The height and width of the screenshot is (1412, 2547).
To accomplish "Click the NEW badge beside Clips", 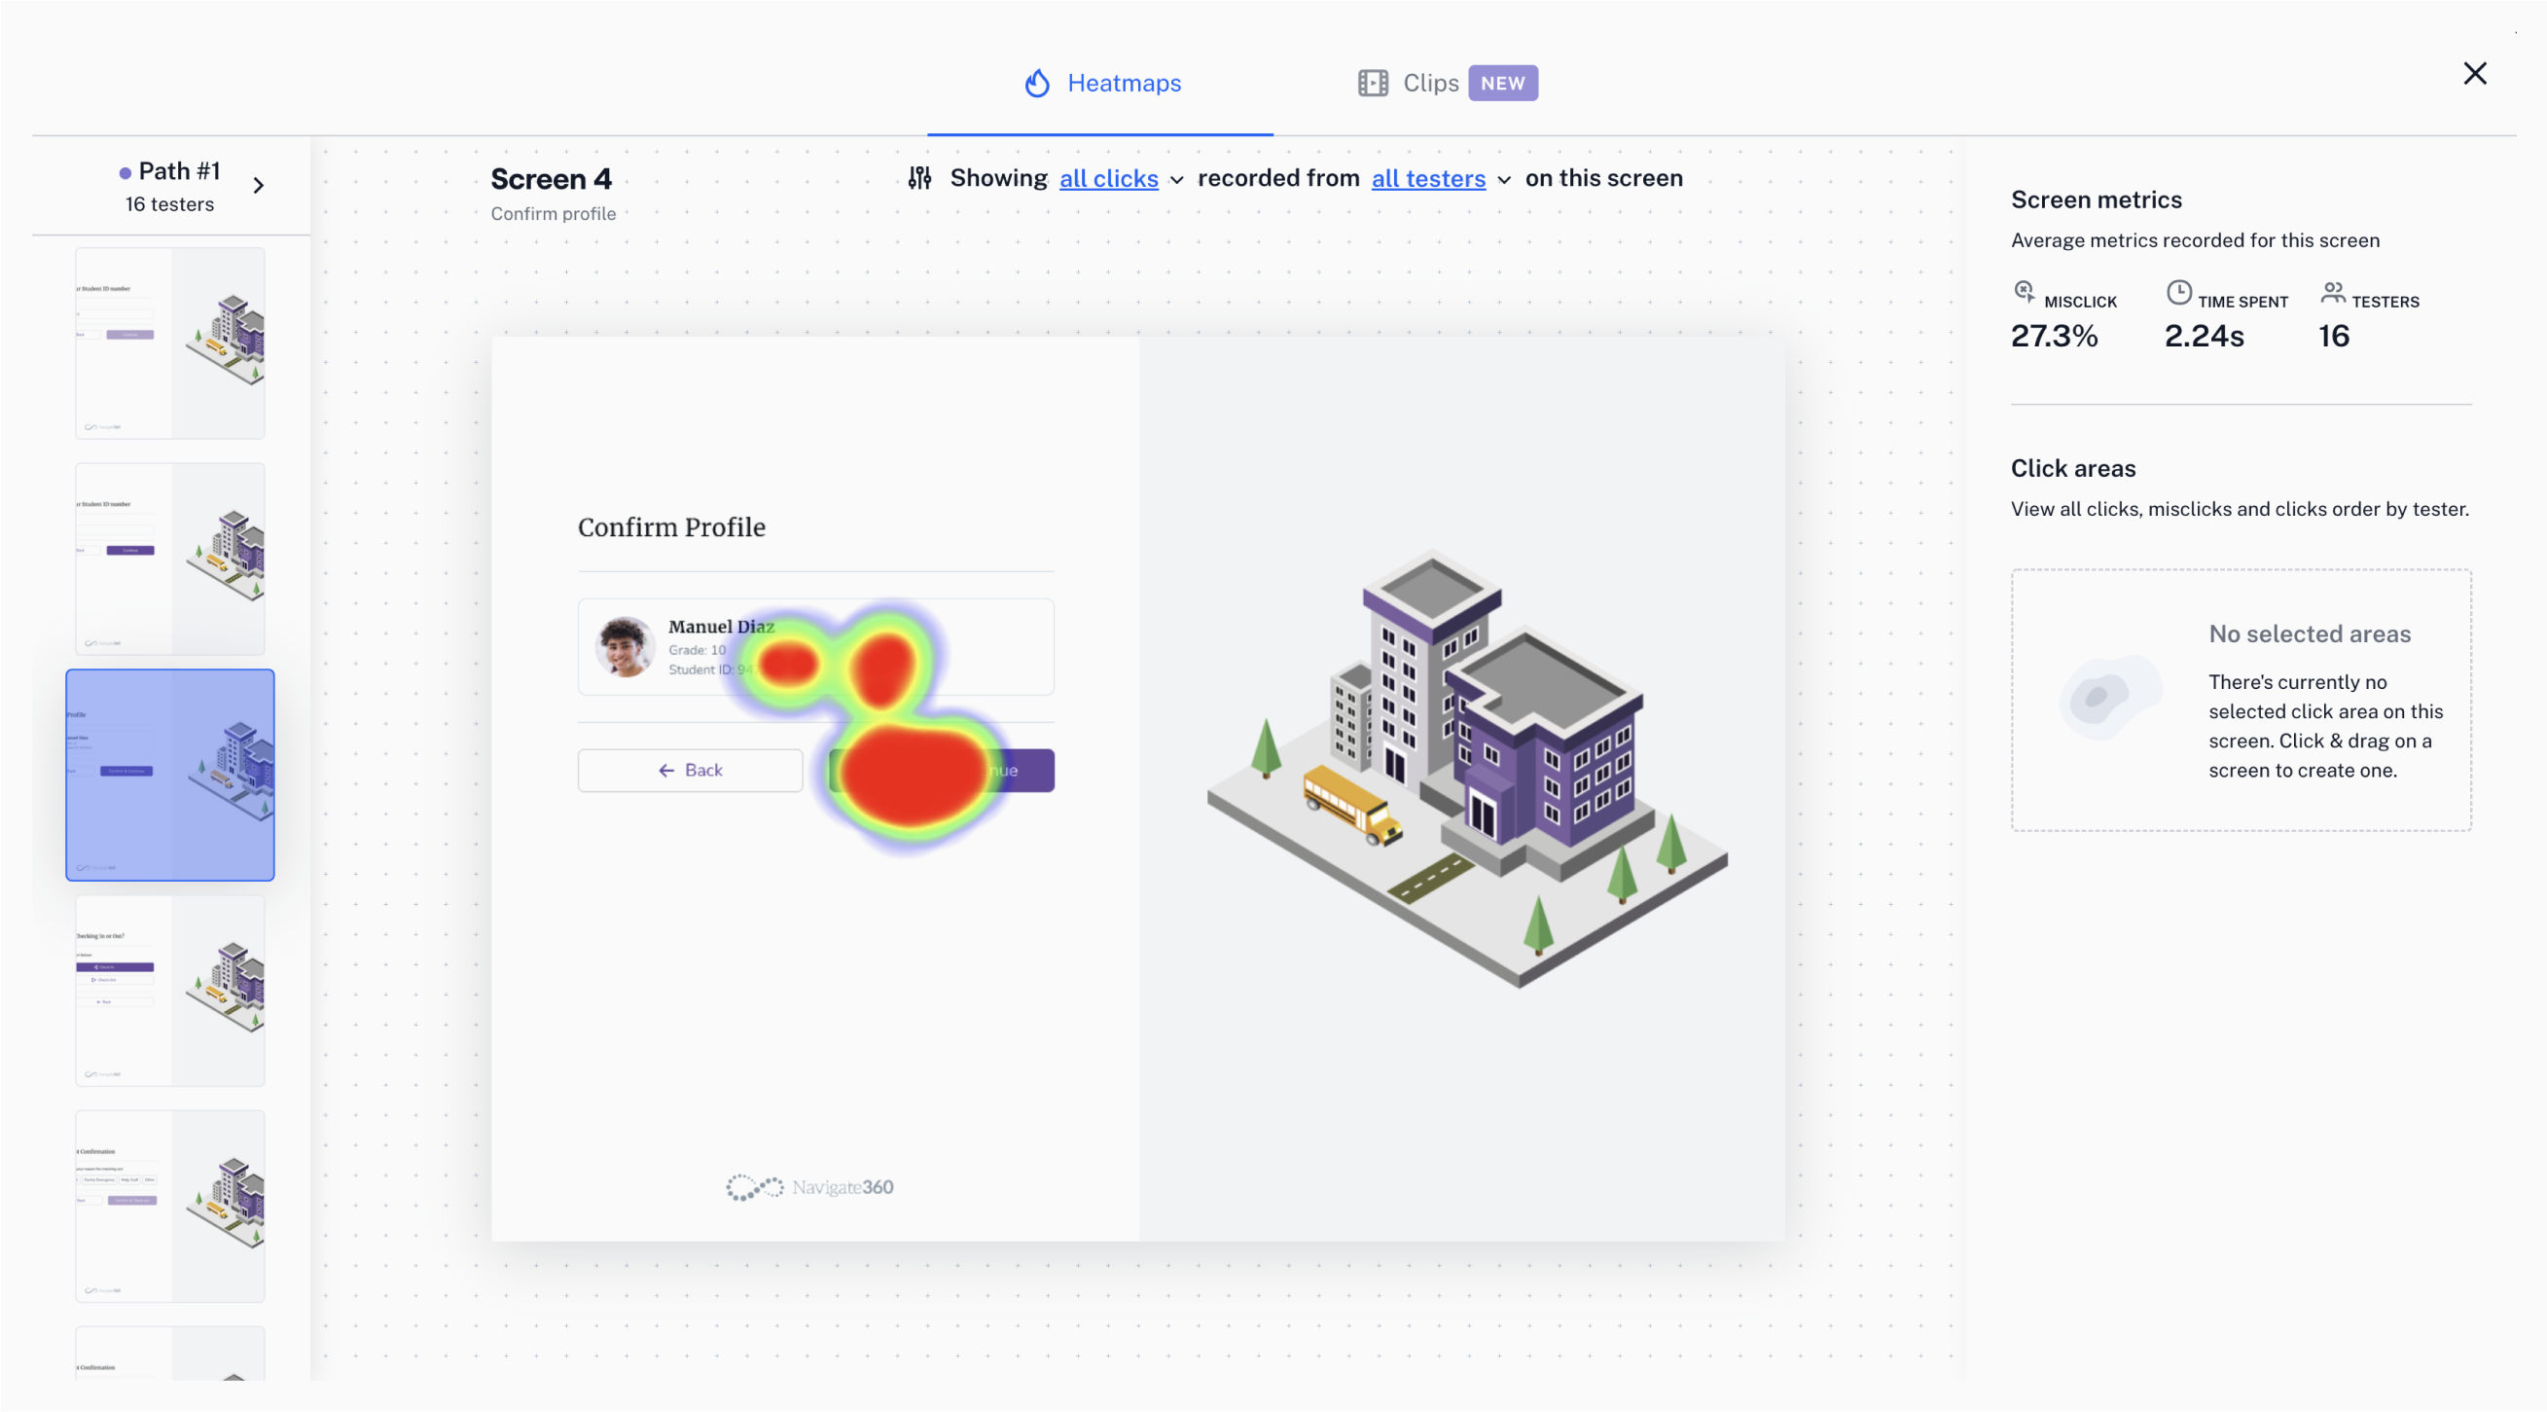I will click(x=1502, y=83).
